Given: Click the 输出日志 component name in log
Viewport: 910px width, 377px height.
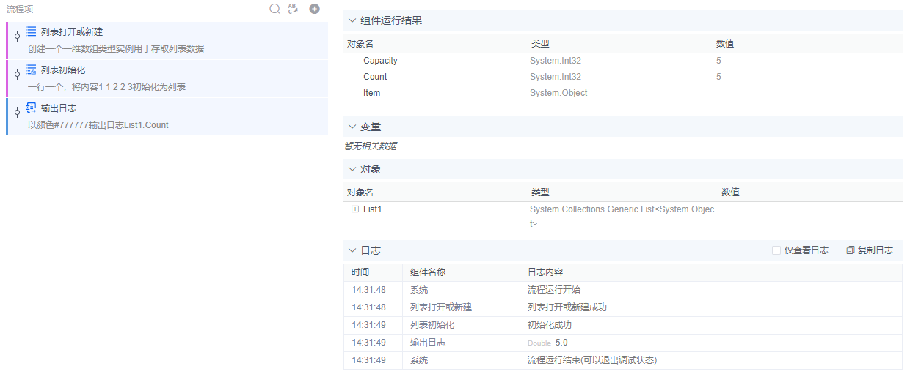Looking at the screenshot, I should tap(428, 343).
